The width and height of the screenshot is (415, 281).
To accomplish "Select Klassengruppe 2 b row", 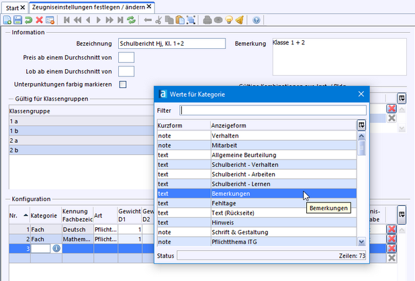I will tap(81, 150).
